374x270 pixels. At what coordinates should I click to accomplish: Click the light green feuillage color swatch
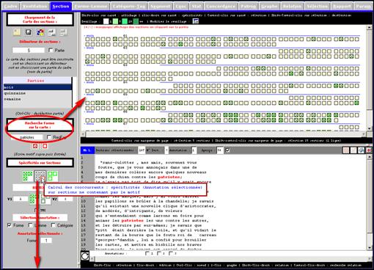point(115,21)
